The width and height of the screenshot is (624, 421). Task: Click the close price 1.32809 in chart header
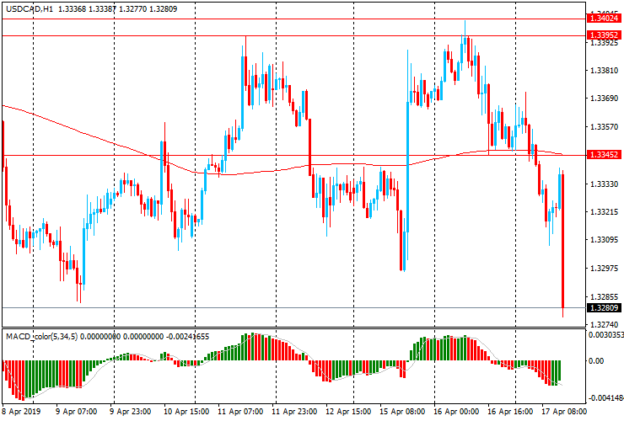[163, 8]
